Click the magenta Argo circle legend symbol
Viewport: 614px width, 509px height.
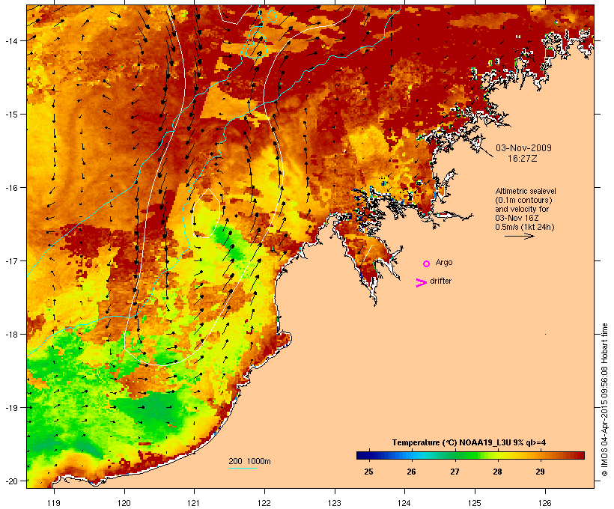427,263
